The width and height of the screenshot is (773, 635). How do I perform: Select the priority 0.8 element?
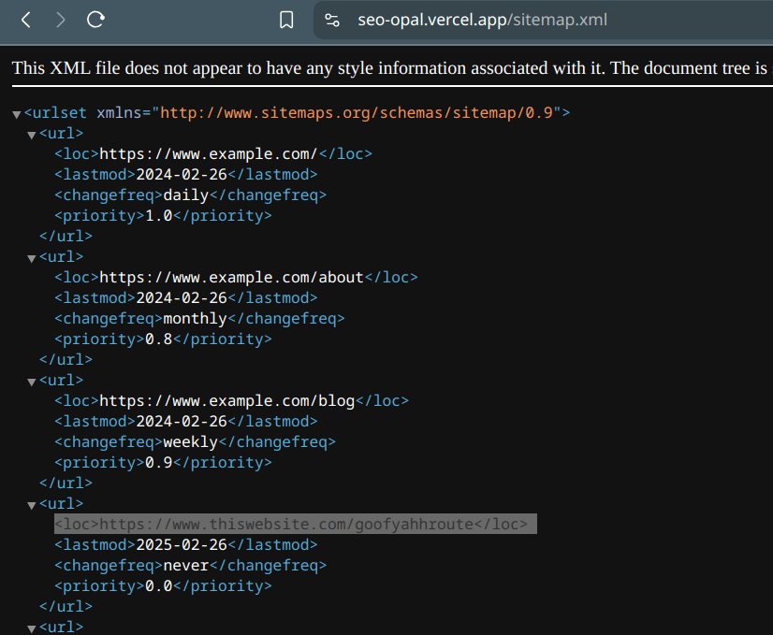point(163,339)
